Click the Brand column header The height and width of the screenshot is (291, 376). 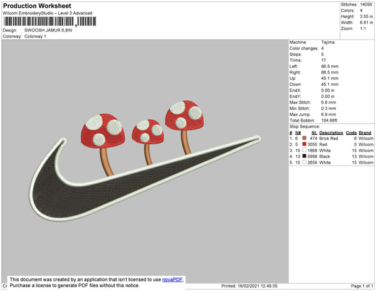point(365,133)
